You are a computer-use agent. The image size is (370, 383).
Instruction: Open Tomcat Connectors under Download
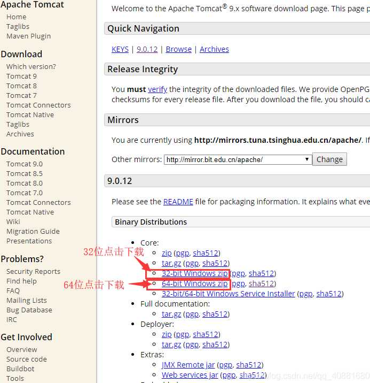pos(38,105)
